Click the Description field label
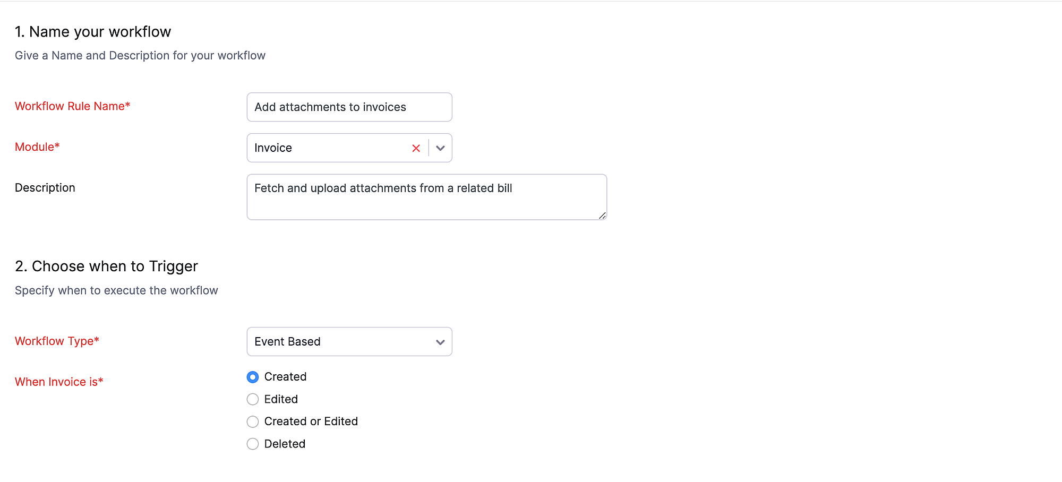 (x=45, y=188)
